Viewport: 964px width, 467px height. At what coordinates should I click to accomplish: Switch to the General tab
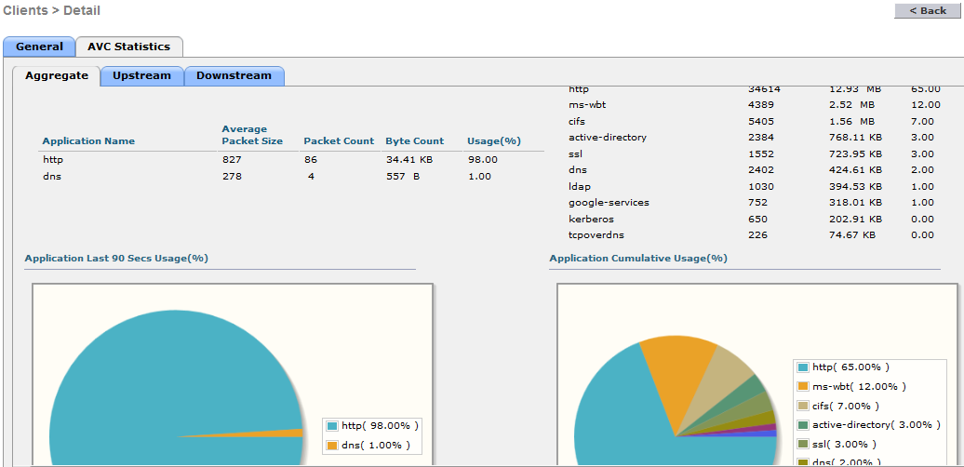pos(39,47)
